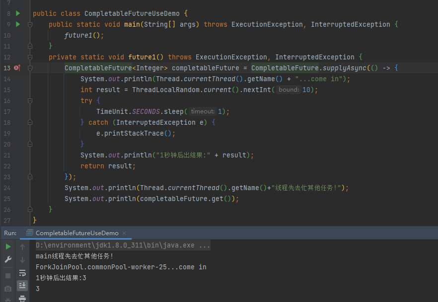
Task: Collapse the future1 method fold marker
Action: pyautogui.click(x=29, y=57)
